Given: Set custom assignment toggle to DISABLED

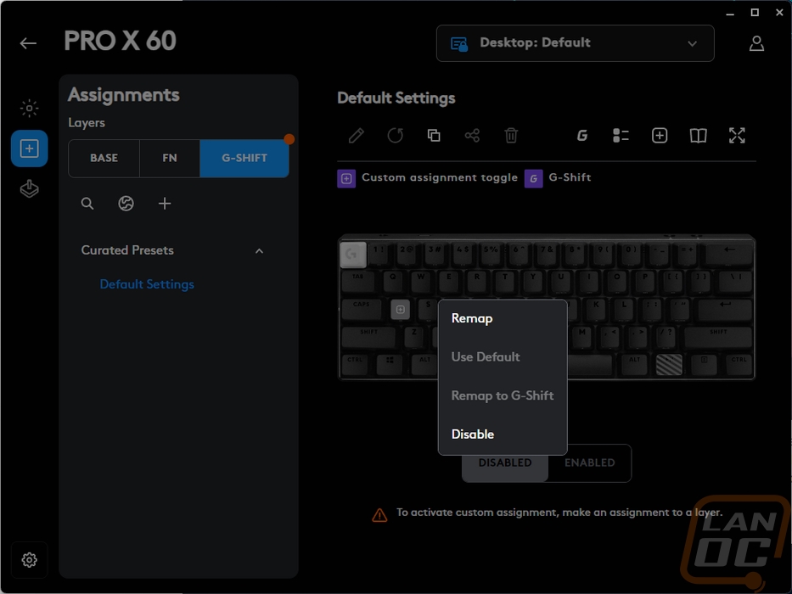Looking at the screenshot, I should [505, 463].
